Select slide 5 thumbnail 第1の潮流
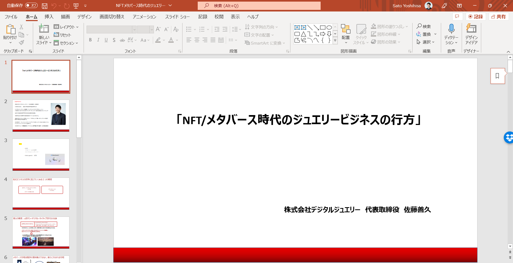513x263 pixels. coord(41,233)
